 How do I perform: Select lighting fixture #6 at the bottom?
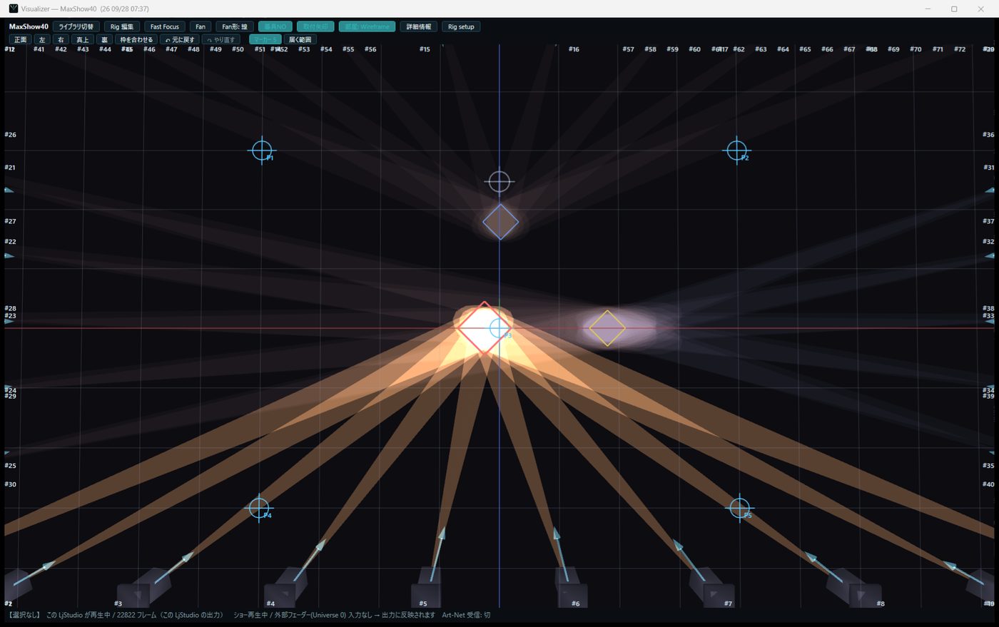[x=572, y=588]
